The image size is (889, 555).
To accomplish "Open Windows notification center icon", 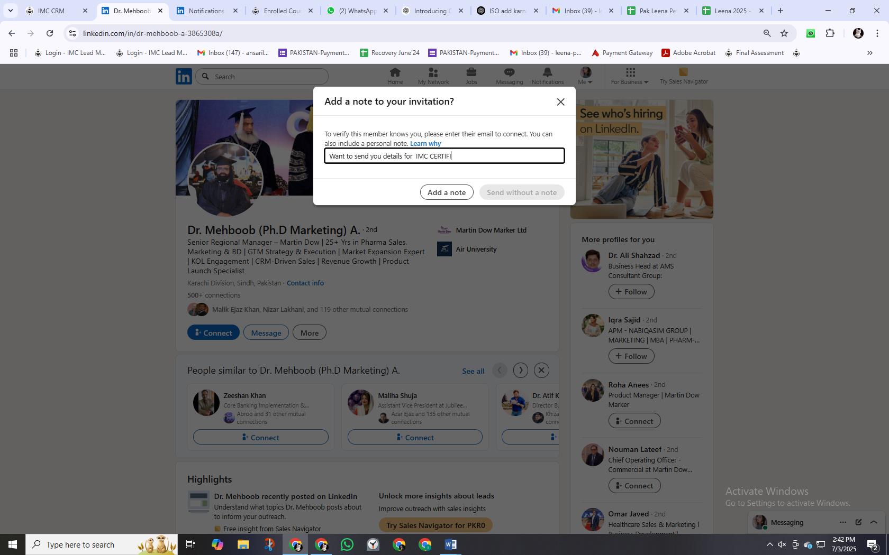I will [873, 544].
